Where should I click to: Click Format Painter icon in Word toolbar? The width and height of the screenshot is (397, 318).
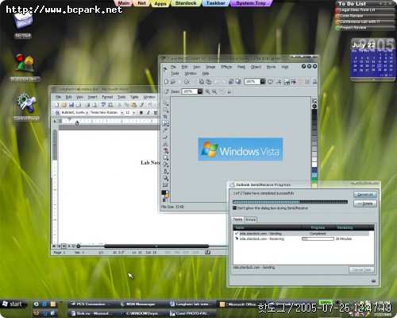[141, 105]
